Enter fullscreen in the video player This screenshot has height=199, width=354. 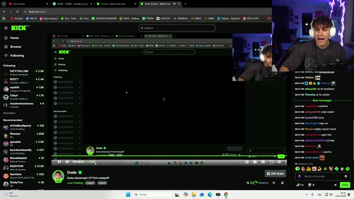click(271, 162)
